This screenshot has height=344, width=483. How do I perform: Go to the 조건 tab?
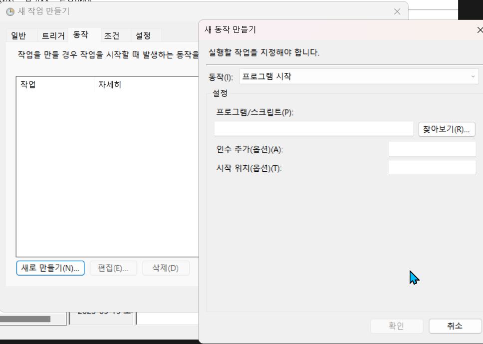tap(112, 36)
